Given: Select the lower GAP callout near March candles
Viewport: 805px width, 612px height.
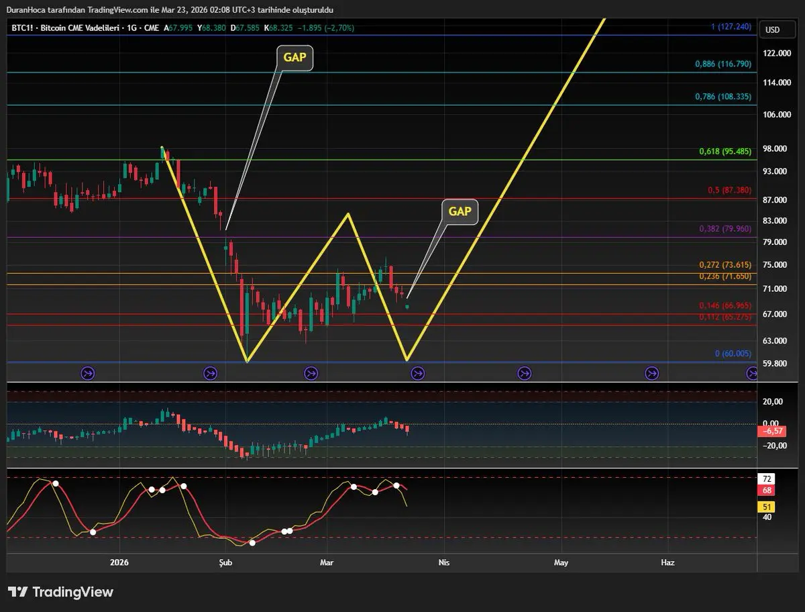Looking at the screenshot, I should 460,211.
